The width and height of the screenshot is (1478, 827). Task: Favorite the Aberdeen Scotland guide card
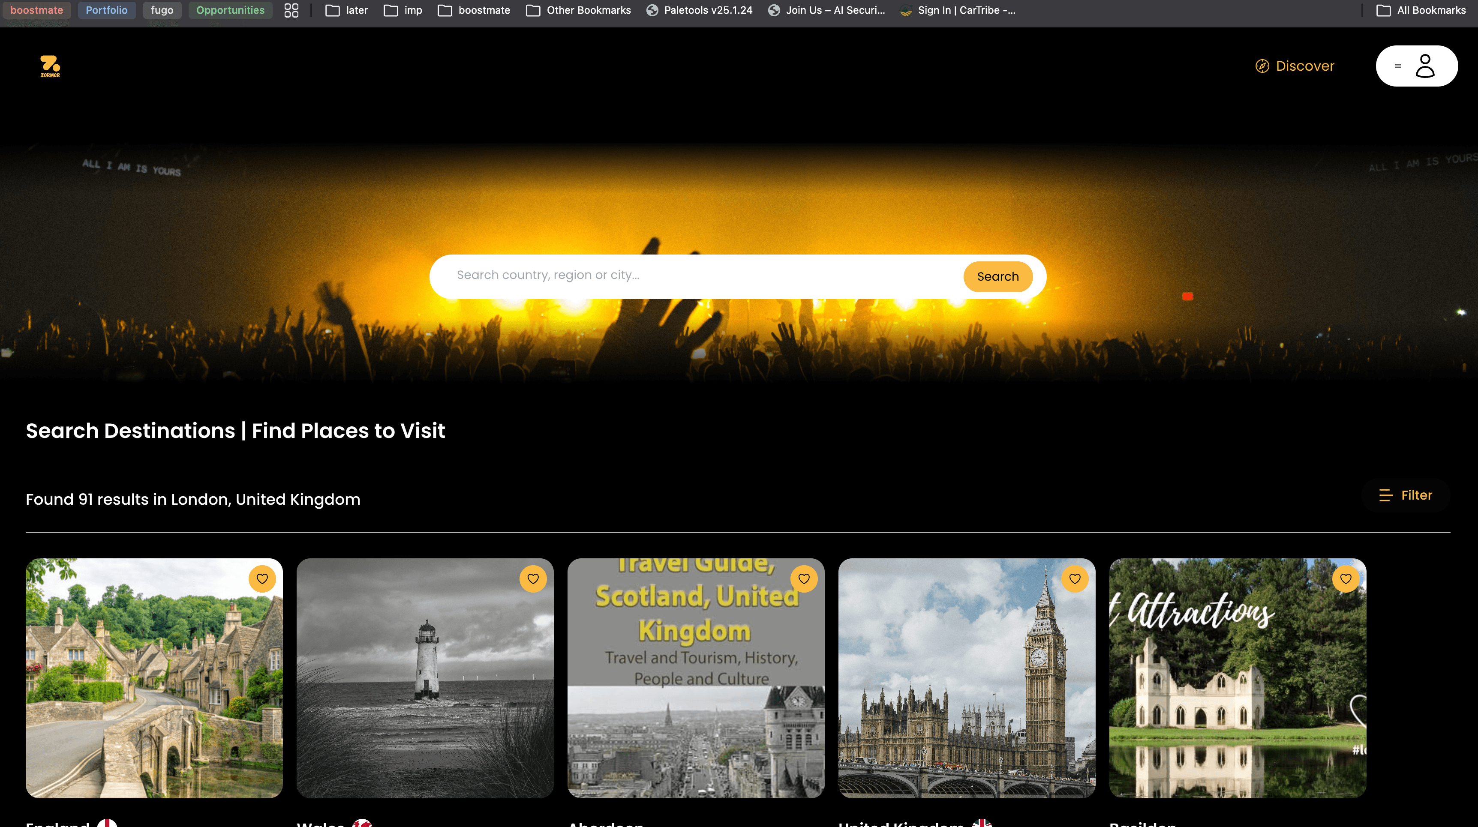pos(804,578)
